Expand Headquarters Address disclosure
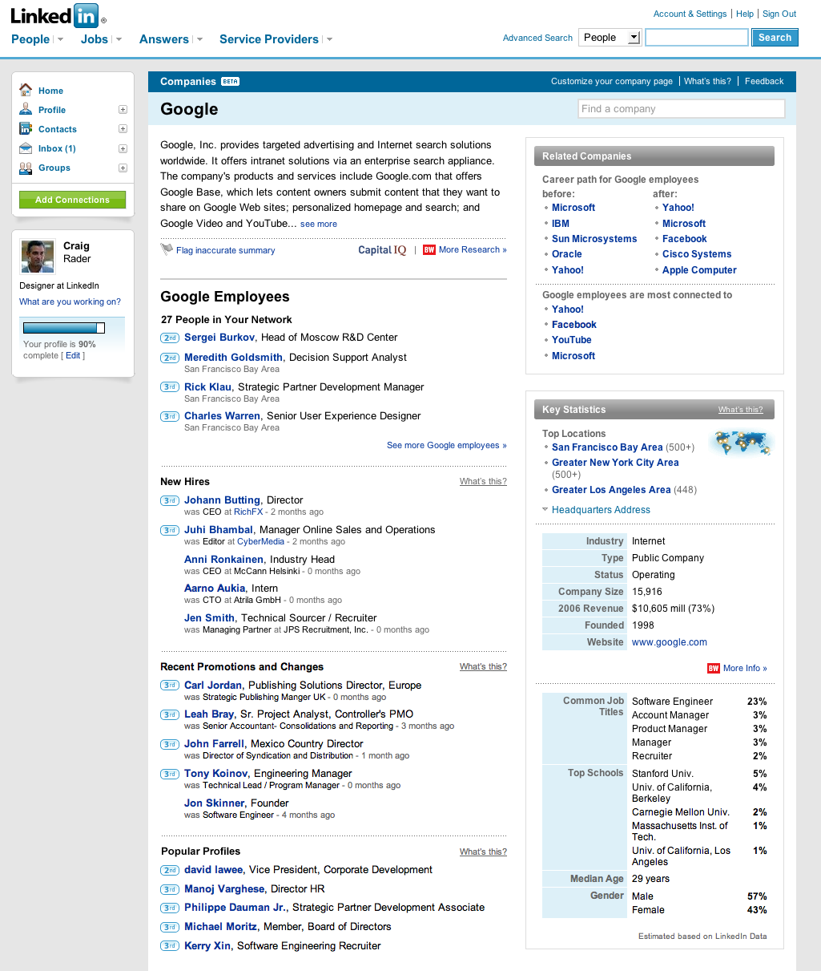Viewport: 821px width, 971px height. (x=545, y=509)
